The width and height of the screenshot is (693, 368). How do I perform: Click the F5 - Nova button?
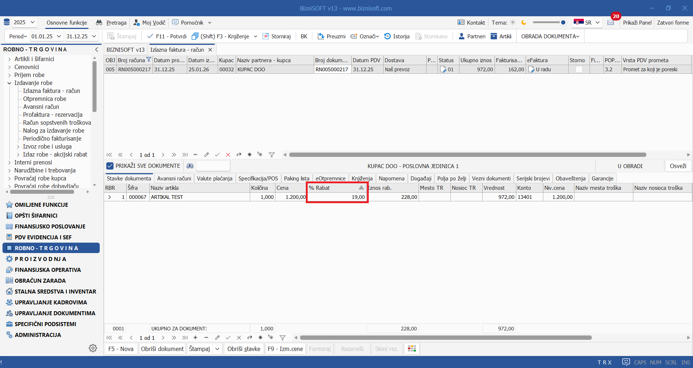[x=121, y=349]
